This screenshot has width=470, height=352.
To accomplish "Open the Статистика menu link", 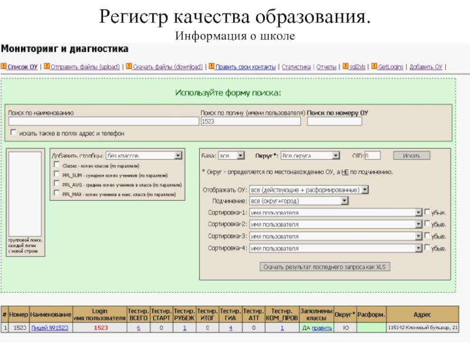I will pyautogui.click(x=296, y=67).
